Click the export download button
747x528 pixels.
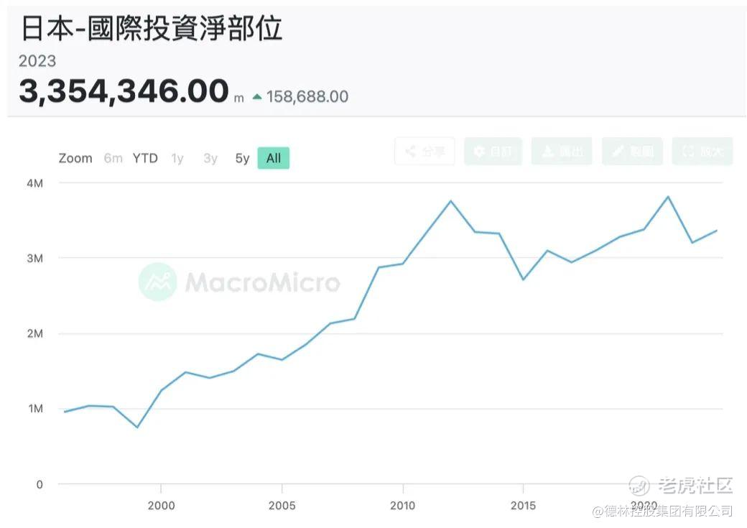coord(562,152)
